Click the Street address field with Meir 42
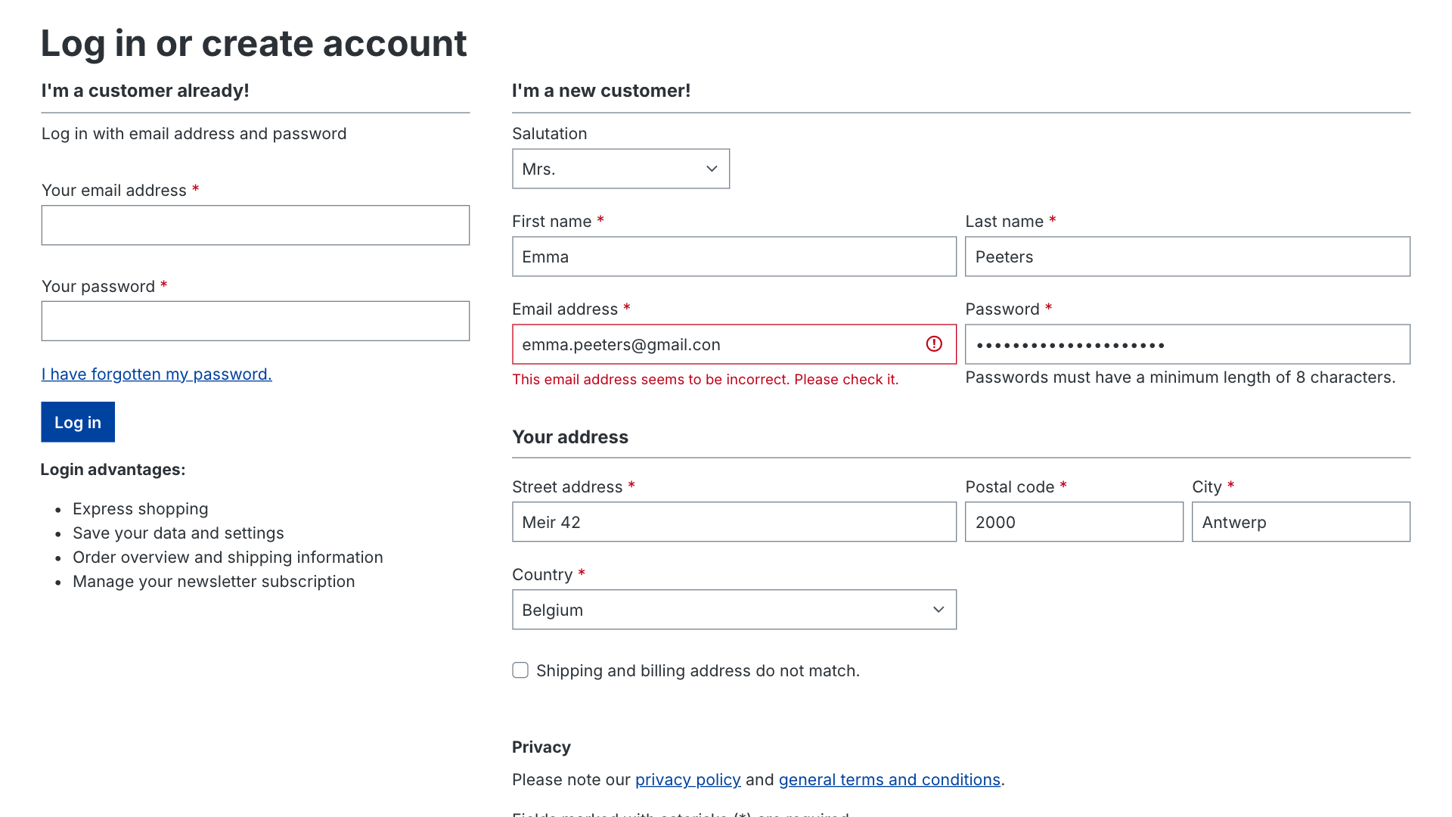 point(734,522)
